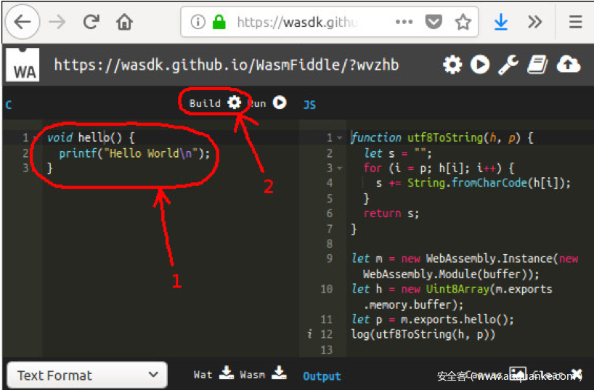Collapse the for-loop fold at JS line 3

tap(339, 168)
